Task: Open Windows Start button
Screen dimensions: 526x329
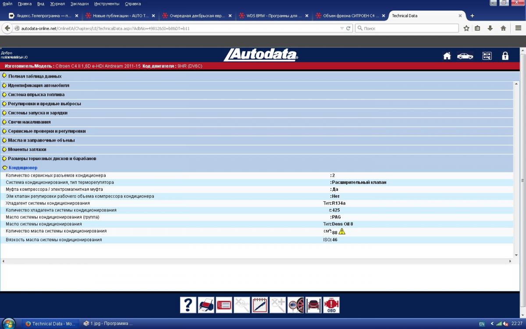Action: pos(9,324)
